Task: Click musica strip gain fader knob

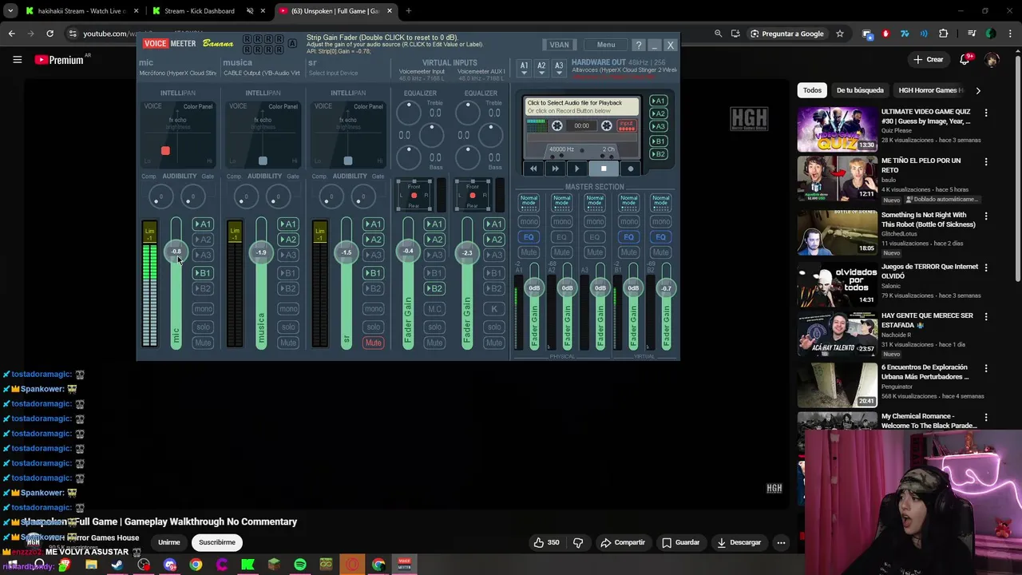Action: (x=261, y=252)
